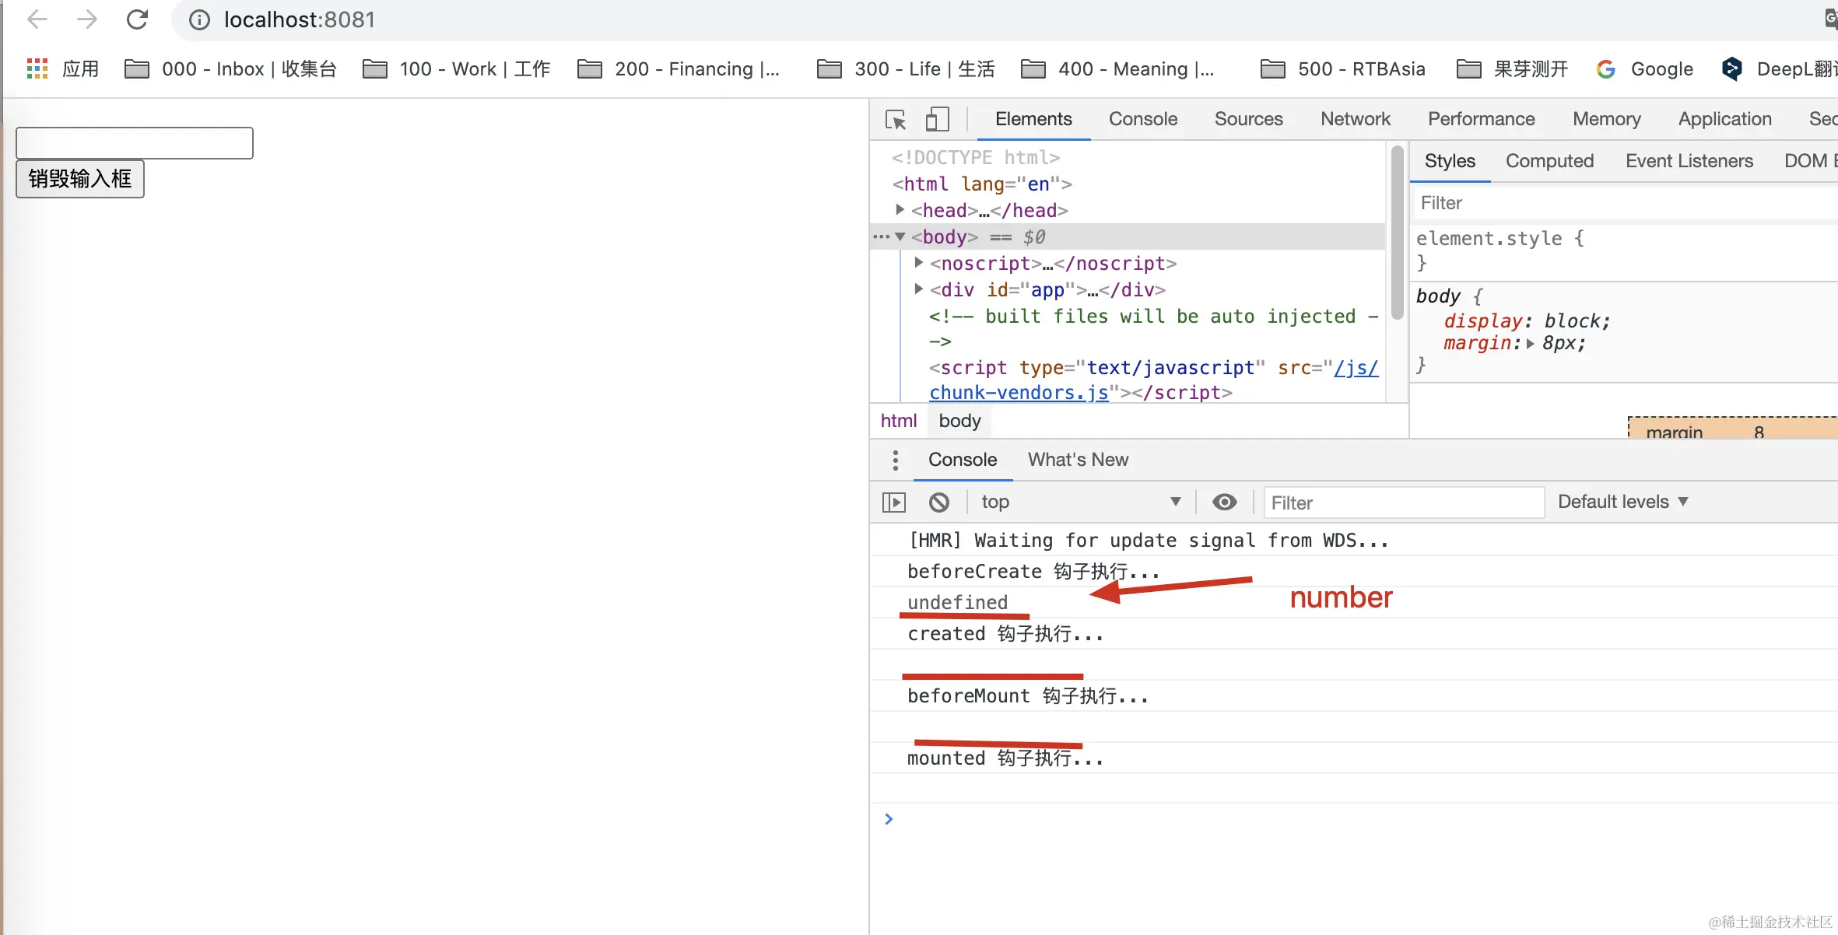Click the 销毁输入框 button

pyautogui.click(x=80, y=179)
